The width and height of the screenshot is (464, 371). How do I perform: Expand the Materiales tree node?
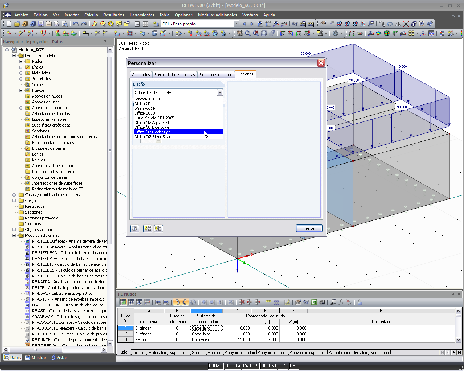pyautogui.click(x=21, y=73)
